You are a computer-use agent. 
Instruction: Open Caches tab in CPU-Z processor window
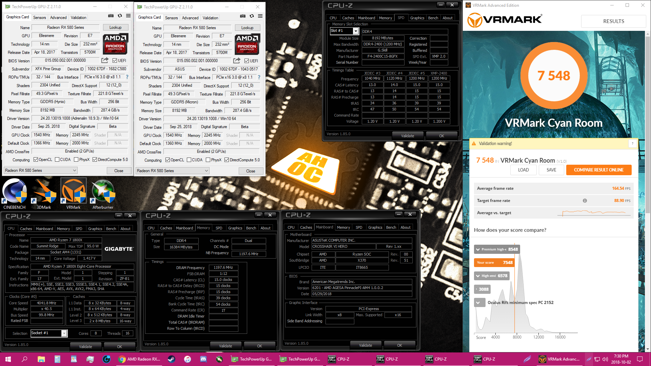pos(26,229)
